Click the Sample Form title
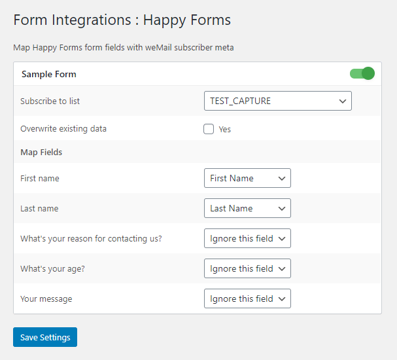This screenshot has width=397, height=360. 49,74
